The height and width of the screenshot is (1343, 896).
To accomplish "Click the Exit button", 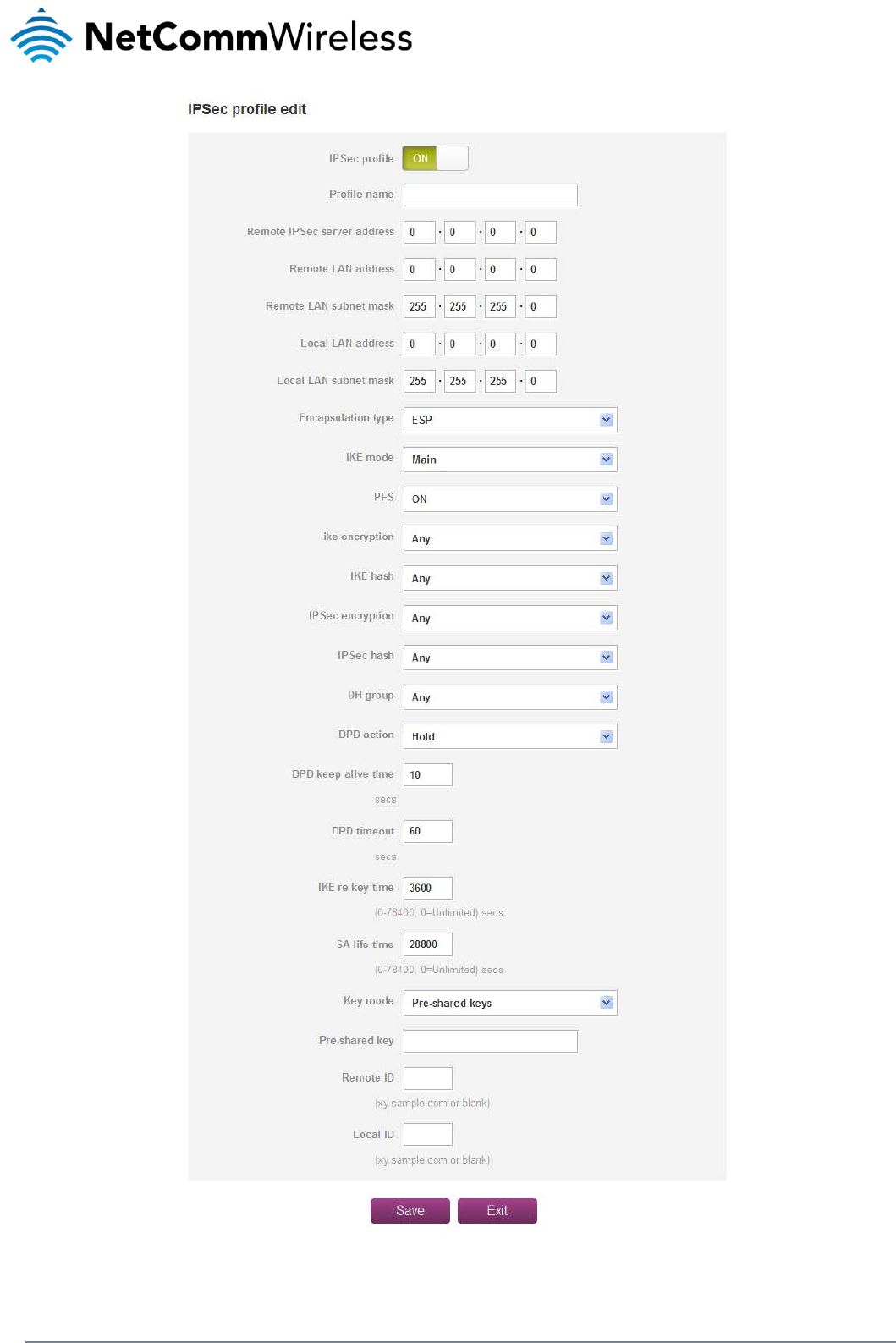I will (x=497, y=1211).
